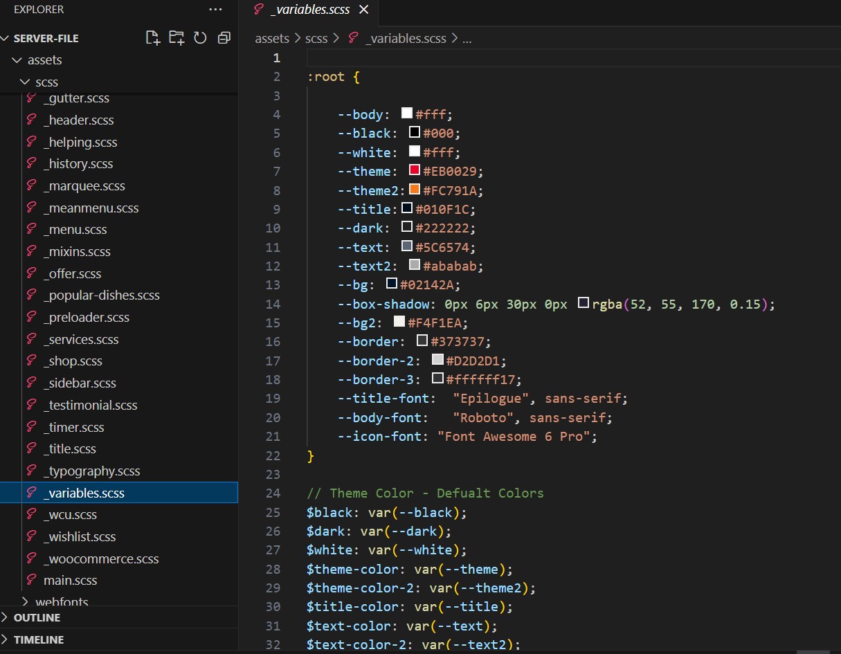Screen dimensions: 841x654
Task: Collapse all folders in Explorer
Action: pos(224,38)
